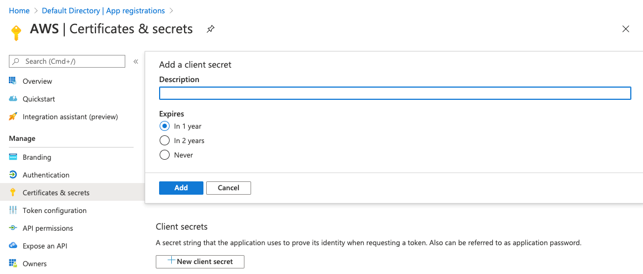Click the Overview grid icon
643x274 pixels.
coord(13,81)
